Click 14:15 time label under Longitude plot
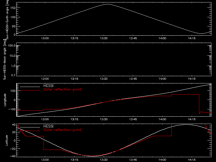The image size is (216, 162). [x=192, y=119]
